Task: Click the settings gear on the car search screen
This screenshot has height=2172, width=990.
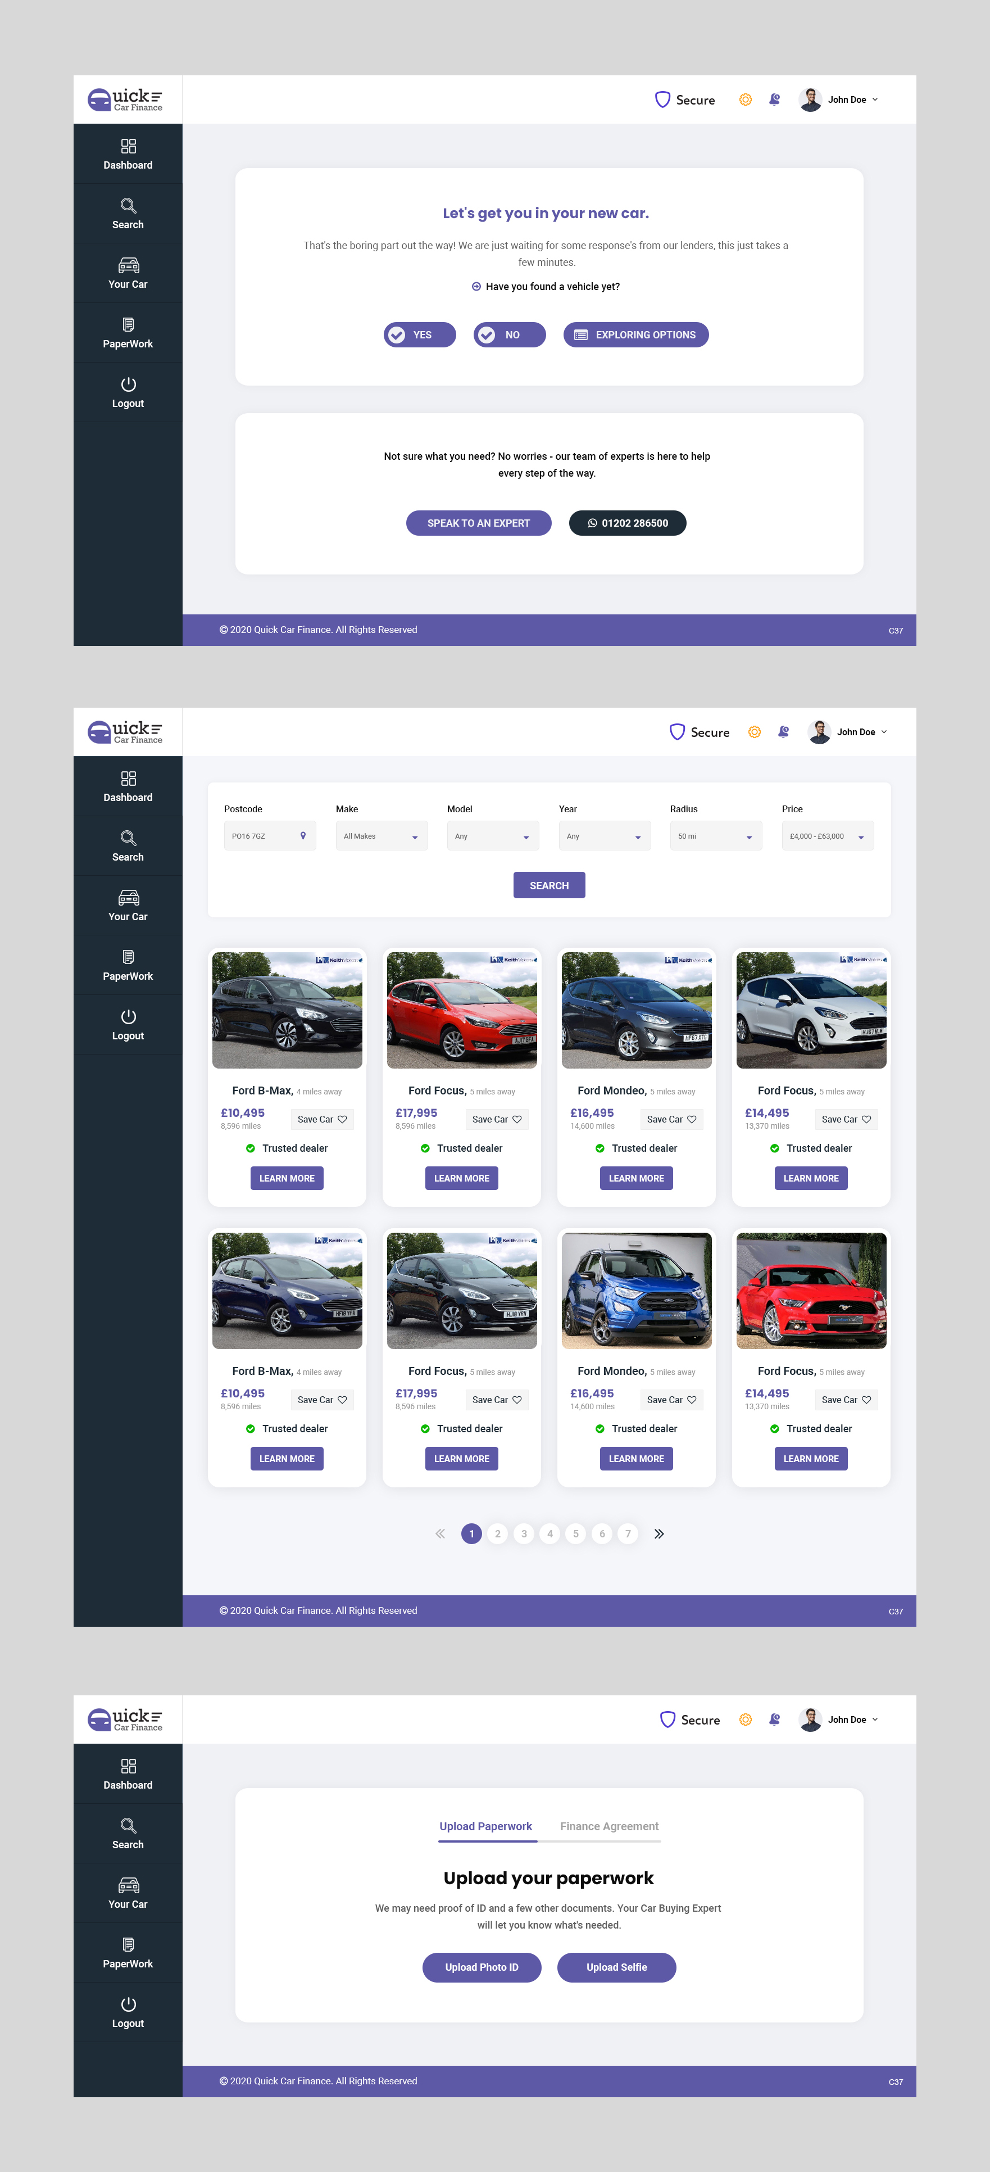Action: (754, 732)
